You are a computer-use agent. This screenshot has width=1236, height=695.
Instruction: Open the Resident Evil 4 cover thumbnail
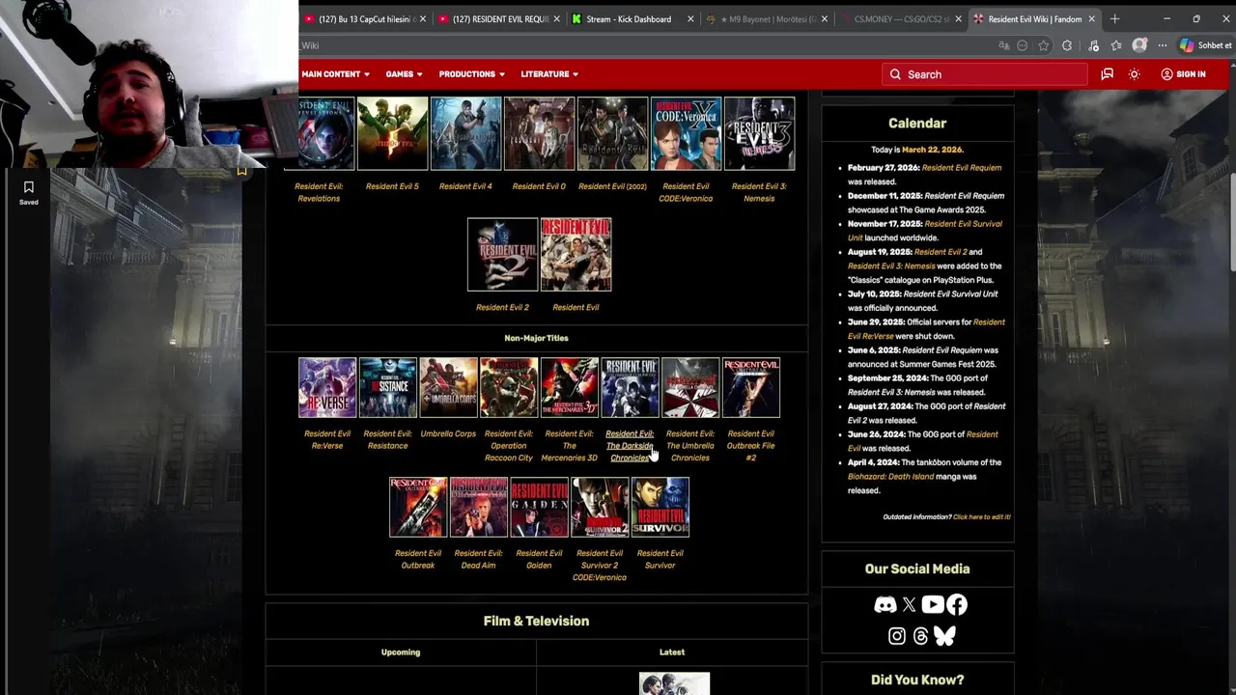tap(465, 133)
